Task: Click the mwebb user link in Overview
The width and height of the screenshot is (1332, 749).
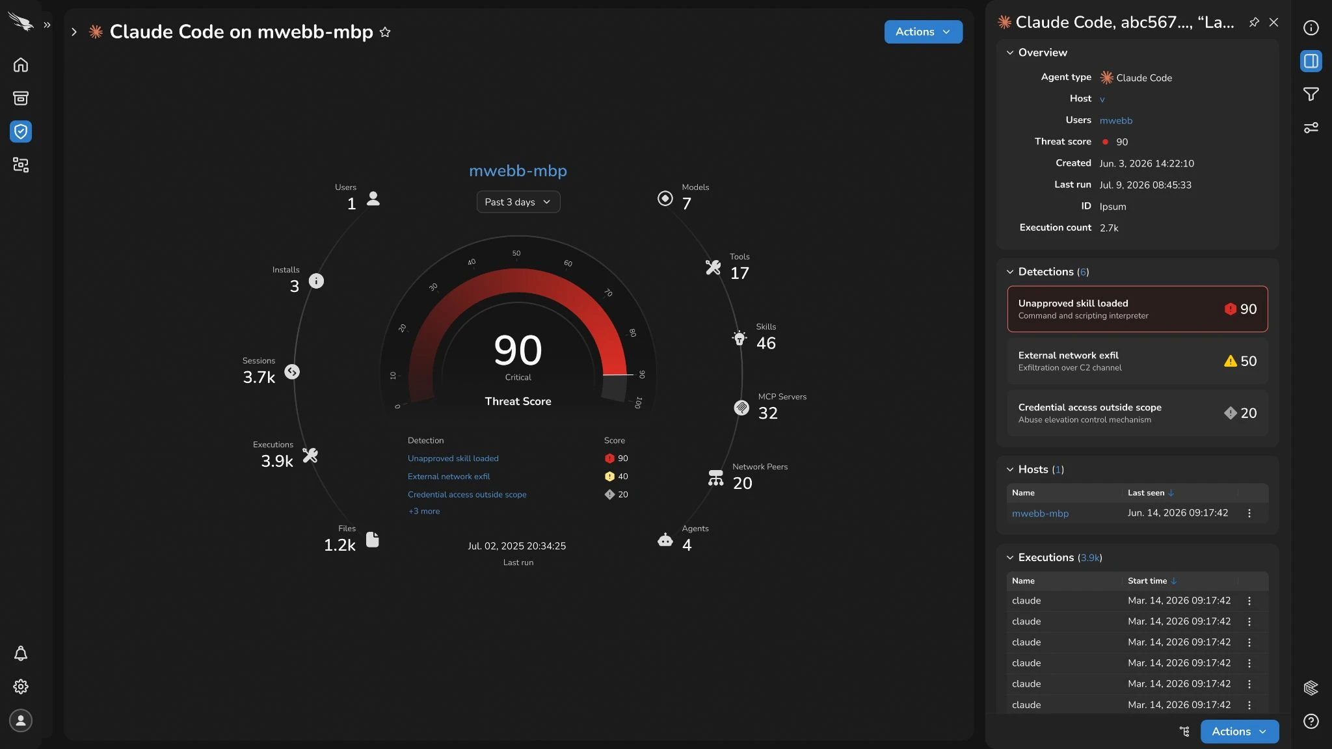Action: coord(1115,120)
